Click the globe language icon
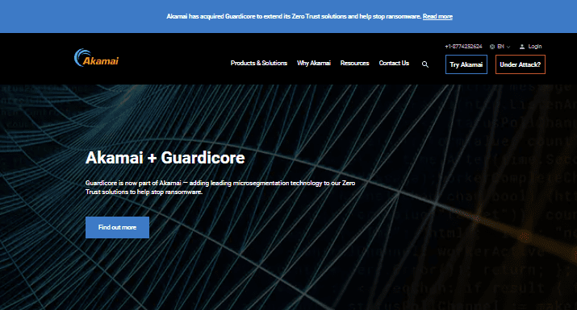Viewport: 577px width, 310px height. click(492, 47)
